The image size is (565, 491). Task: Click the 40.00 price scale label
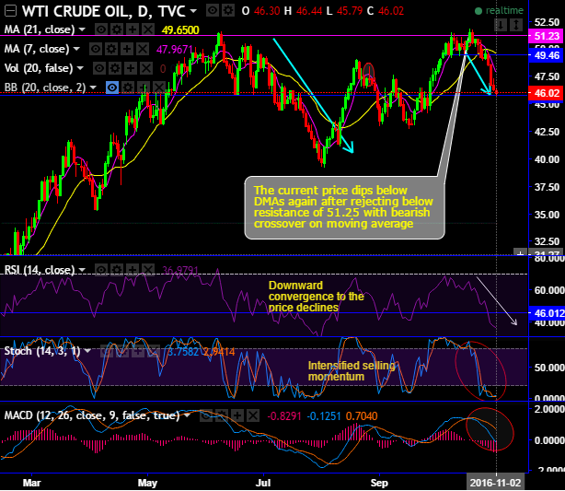pyautogui.click(x=547, y=159)
